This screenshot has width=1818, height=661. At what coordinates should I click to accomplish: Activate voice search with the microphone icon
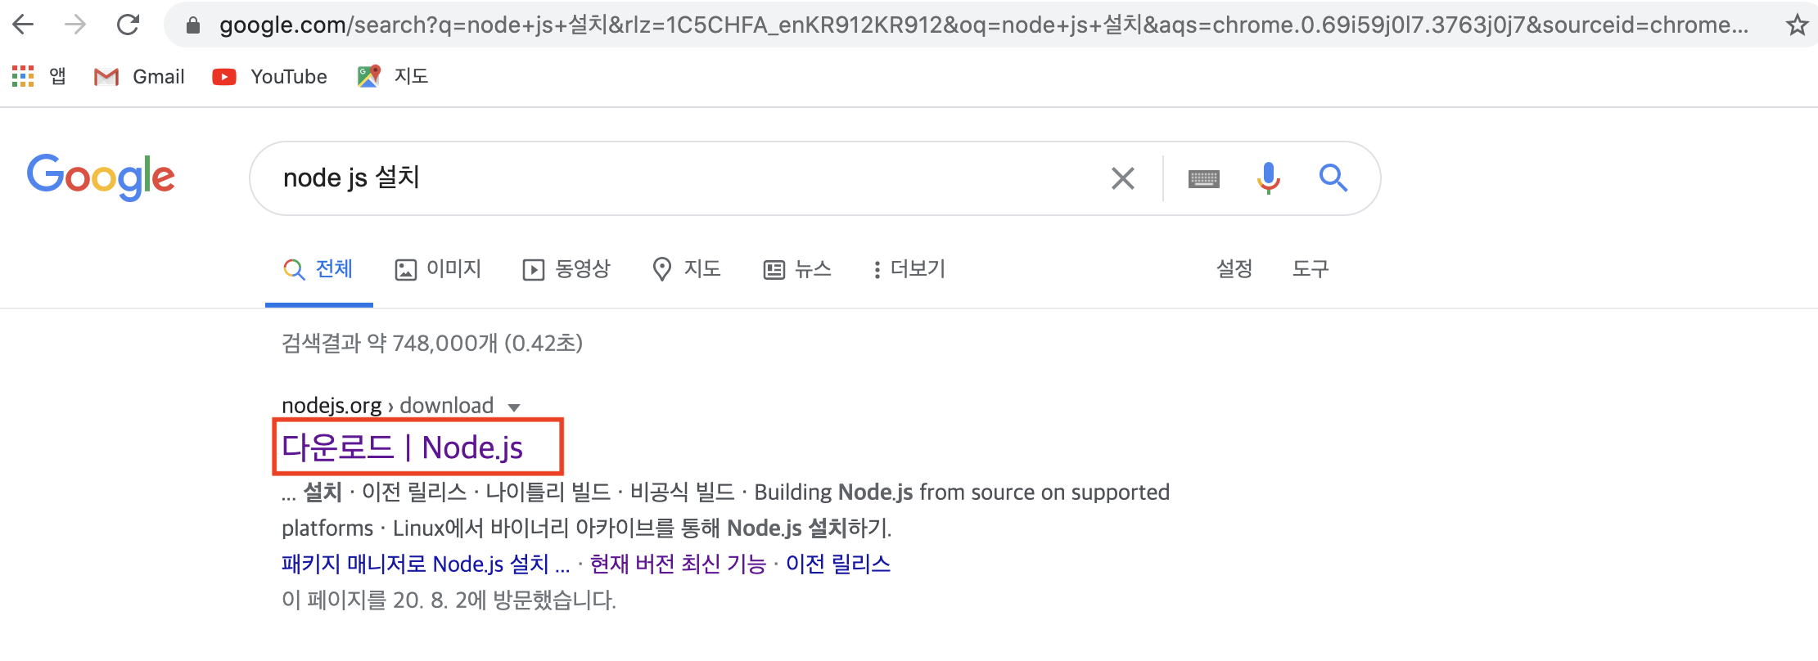tap(1268, 178)
